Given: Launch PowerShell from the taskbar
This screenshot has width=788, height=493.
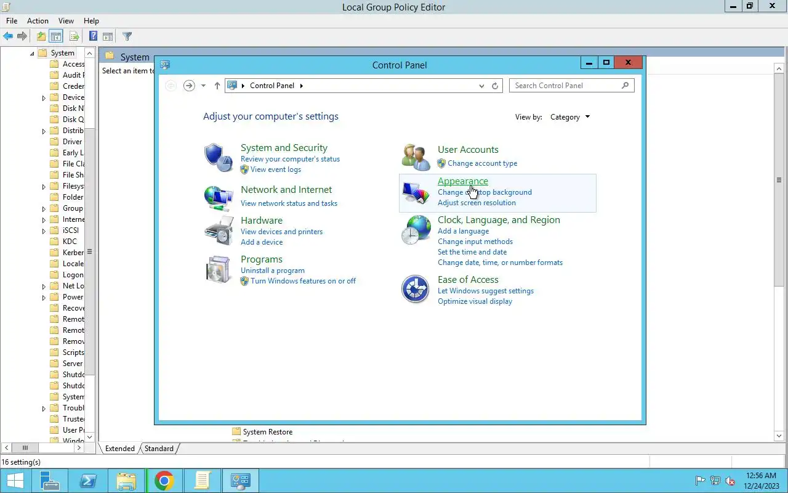Looking at the screenshot, I should click(87, 481).
